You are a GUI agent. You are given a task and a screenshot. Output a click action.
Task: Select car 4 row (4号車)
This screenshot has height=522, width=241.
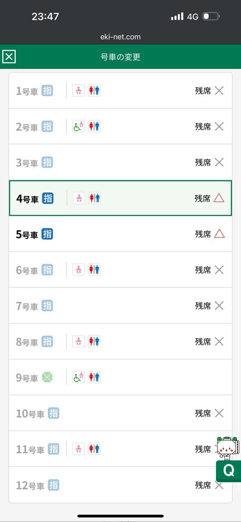point(120,198)
